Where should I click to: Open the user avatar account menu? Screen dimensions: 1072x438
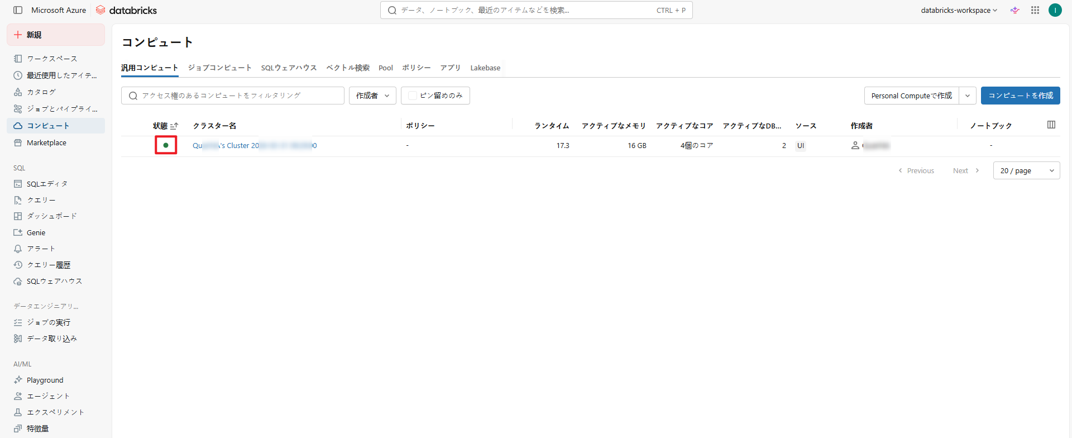point(1055,10)
